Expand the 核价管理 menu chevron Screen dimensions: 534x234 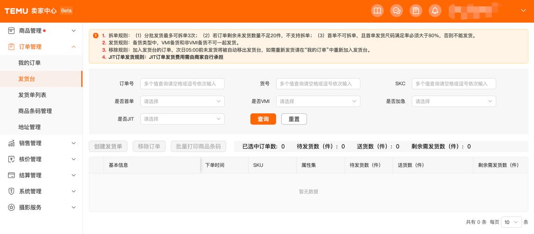pos(73,159)
